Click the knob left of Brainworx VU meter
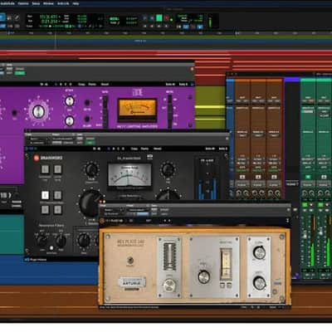 (x=91, y=169)
